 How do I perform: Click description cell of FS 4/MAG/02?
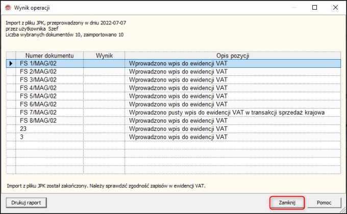pos(233,88)
